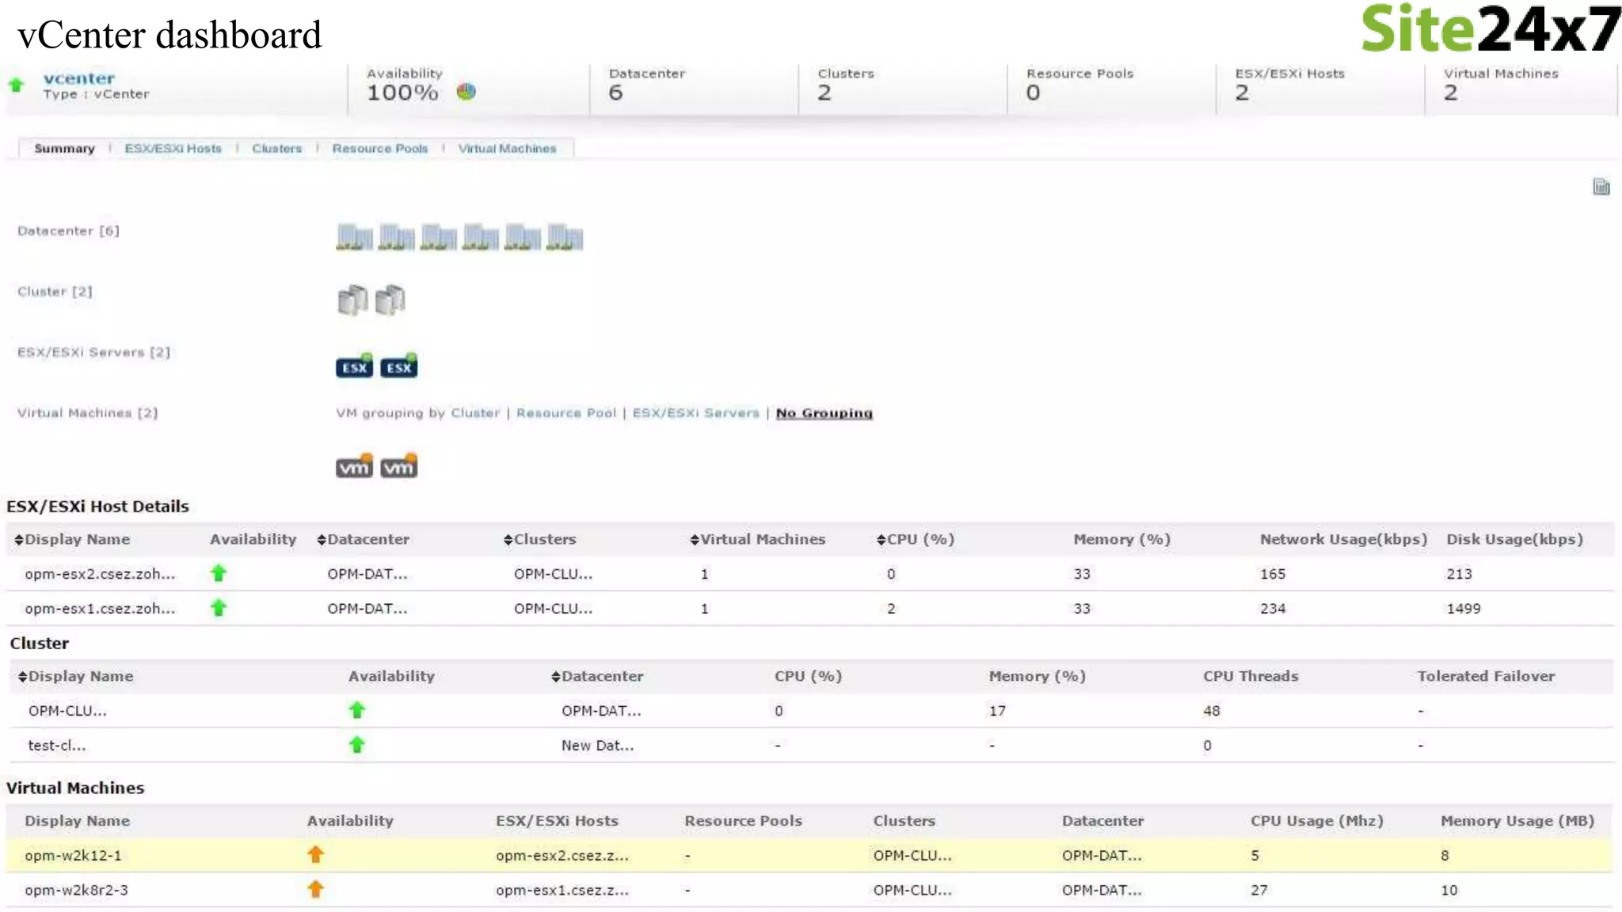Open the Resource Pools tab
1622x912 pixels.
click(380, 149)
